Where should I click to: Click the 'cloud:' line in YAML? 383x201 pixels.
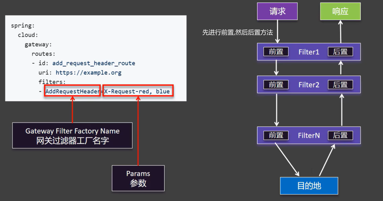pos(28,35)
